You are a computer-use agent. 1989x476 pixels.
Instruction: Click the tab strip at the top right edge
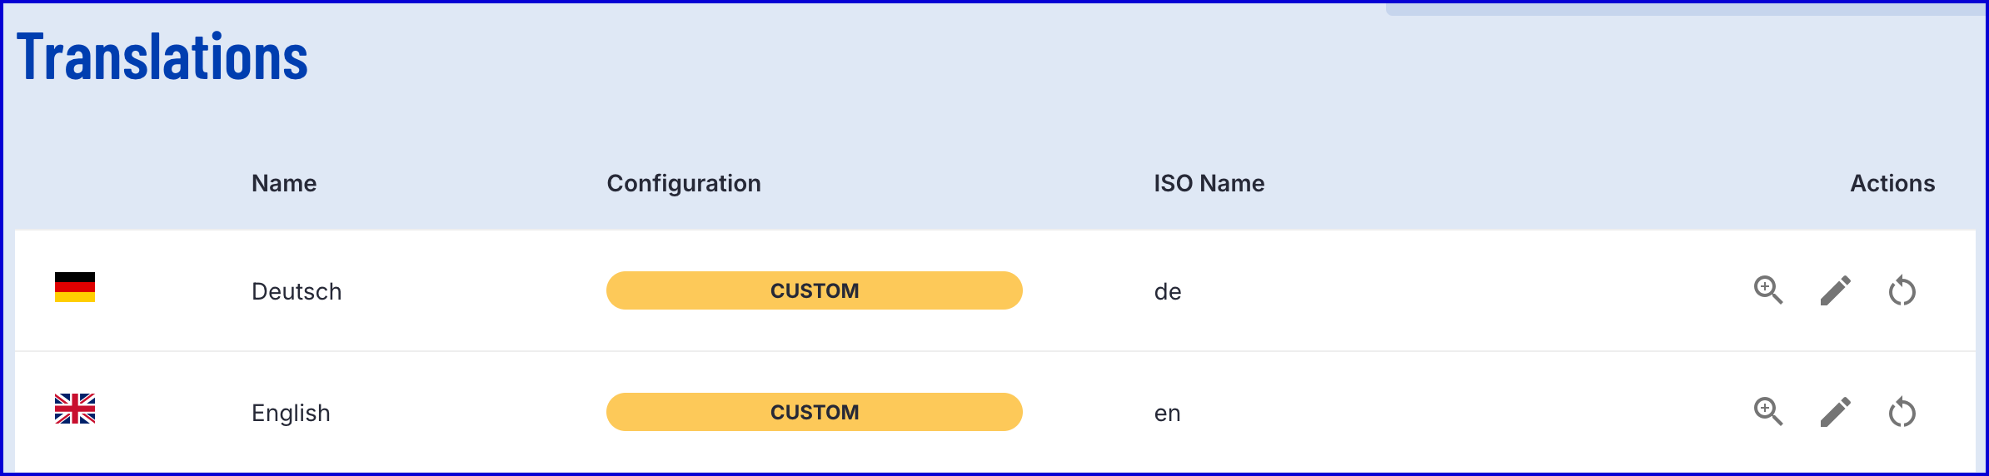[1686, 8]
